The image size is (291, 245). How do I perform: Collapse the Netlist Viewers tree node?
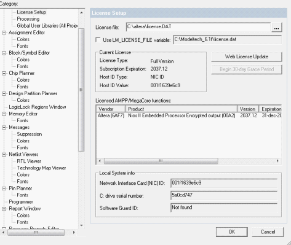click(x=4, y=155)
